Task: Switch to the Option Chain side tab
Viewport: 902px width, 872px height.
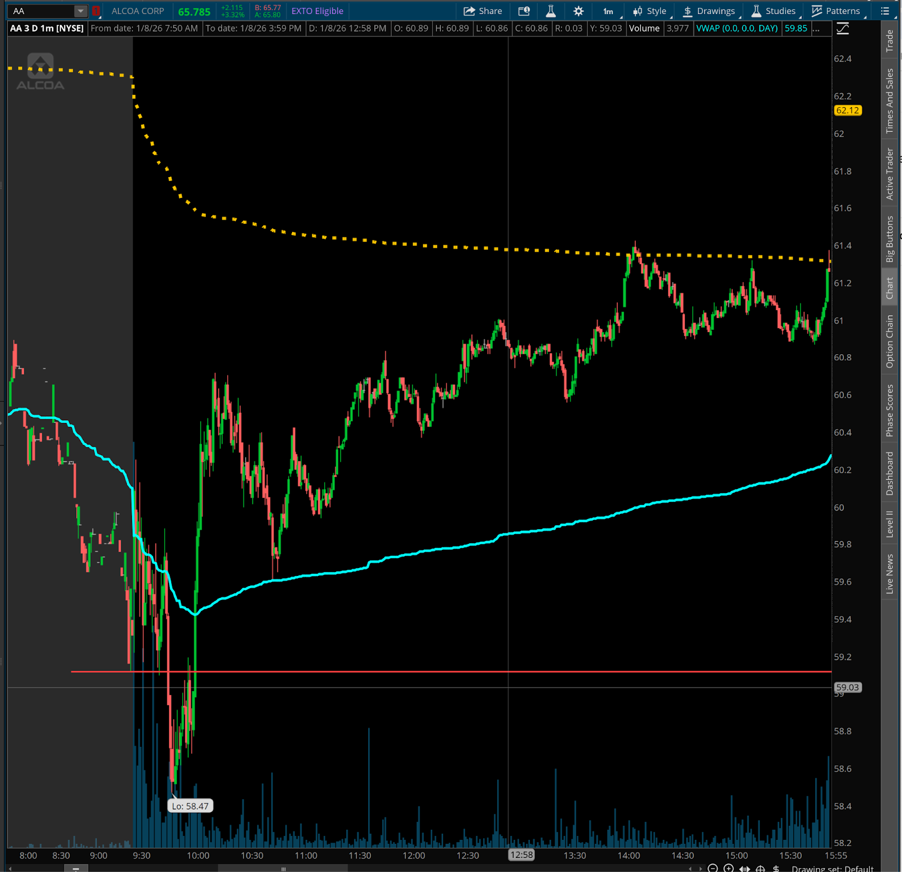Action: pos(890,341)
